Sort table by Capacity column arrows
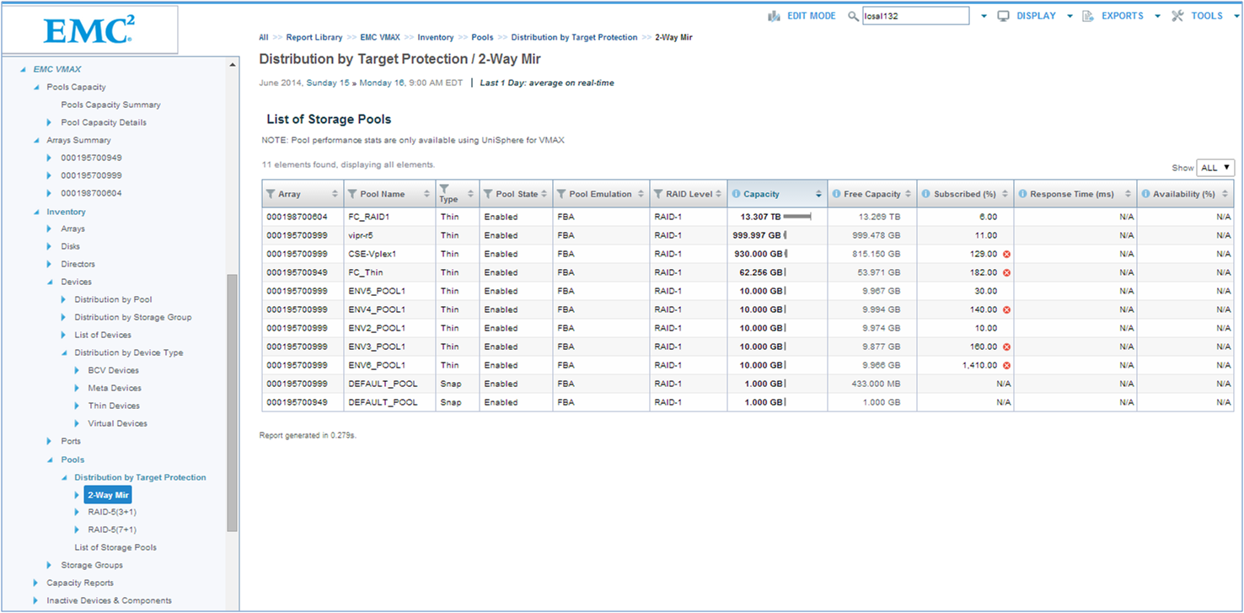The height and width of the screenshot is (613, 1244). pos(818,194)
